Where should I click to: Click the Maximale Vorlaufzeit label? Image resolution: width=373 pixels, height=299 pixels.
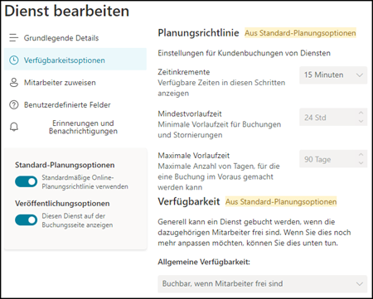click(x=194, y=156)
